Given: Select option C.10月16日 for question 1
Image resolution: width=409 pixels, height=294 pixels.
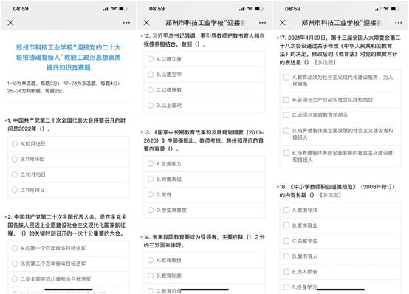Looking at the screenshot, I should (69, 174).
